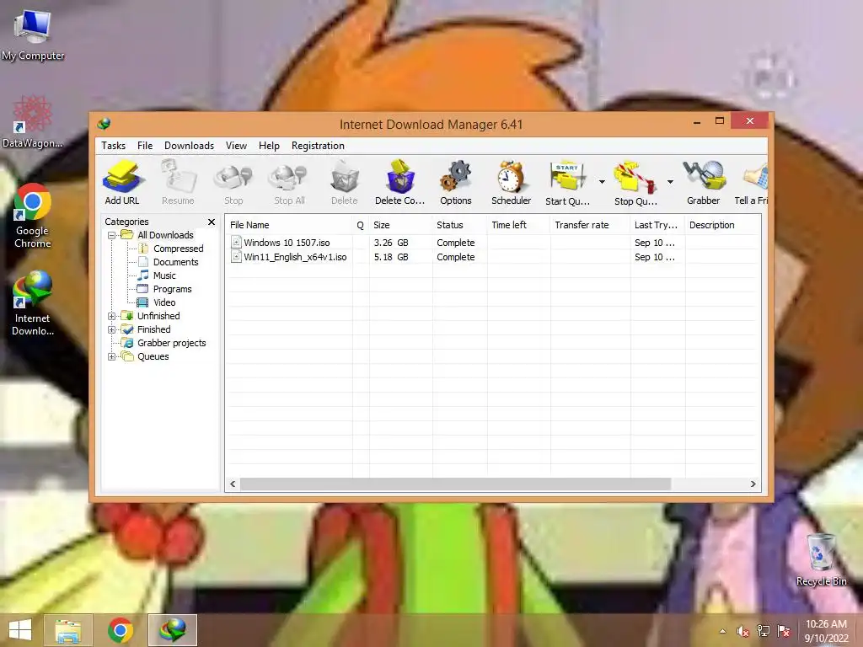Select the Video category
Viewport: 863px width, 647px height.
point(164,302)
